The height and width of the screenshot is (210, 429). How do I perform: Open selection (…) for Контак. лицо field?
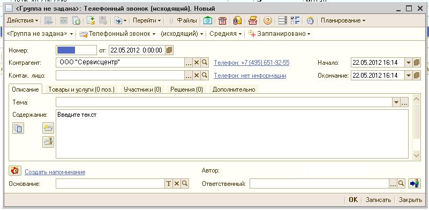(189, 76)
